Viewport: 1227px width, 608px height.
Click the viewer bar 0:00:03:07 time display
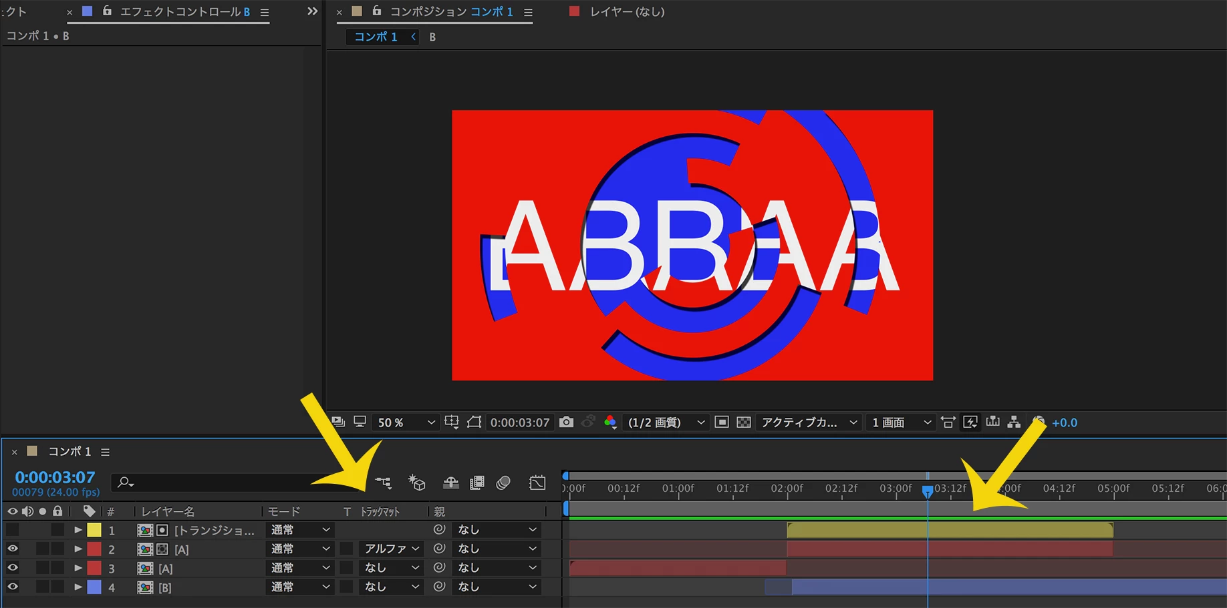[520, 422]
